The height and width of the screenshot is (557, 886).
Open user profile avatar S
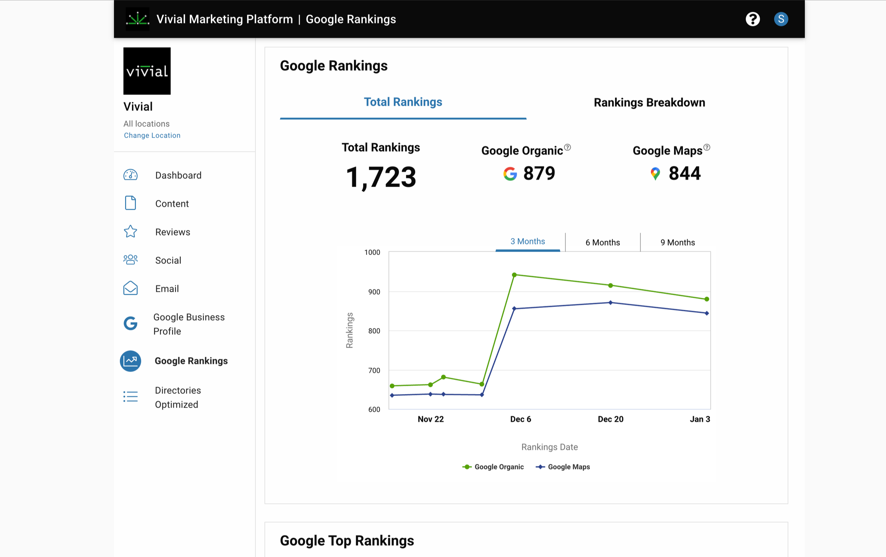(781, 19)
